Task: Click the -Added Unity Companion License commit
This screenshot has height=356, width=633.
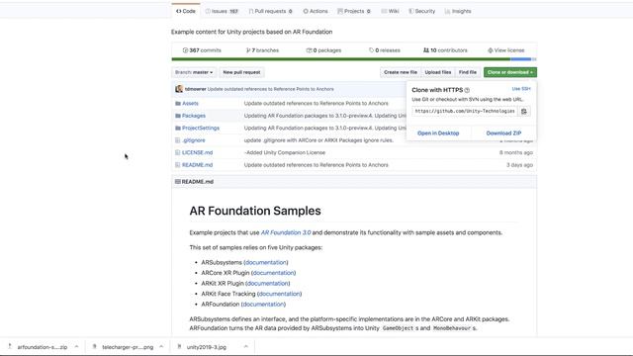Action: (285, 152)
